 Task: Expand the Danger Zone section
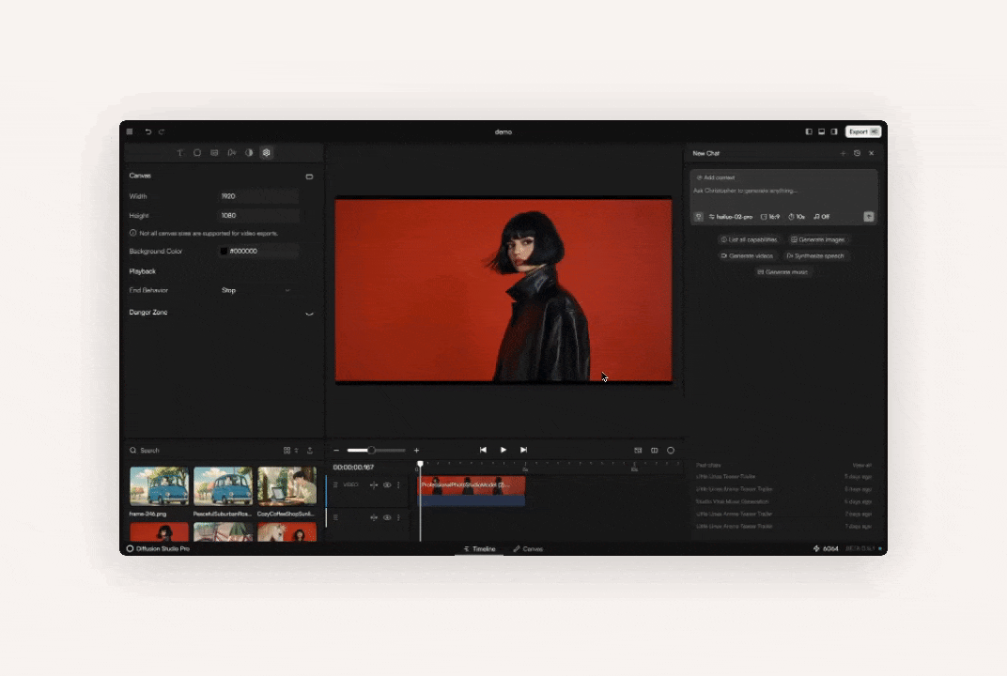point(310,314)
